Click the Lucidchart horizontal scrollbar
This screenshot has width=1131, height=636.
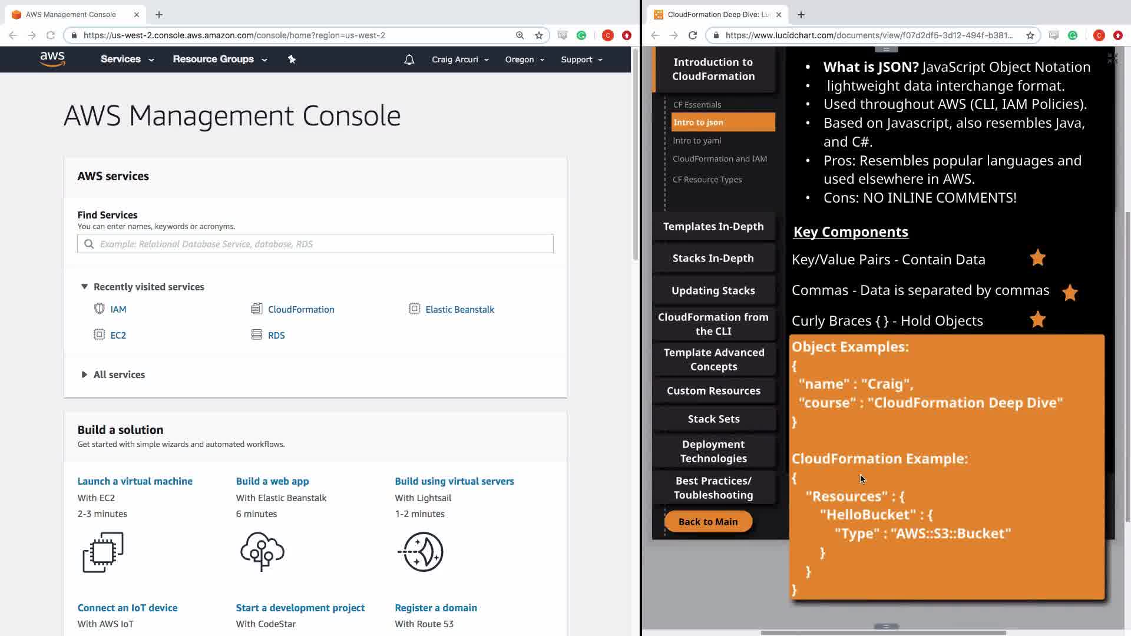882,632
